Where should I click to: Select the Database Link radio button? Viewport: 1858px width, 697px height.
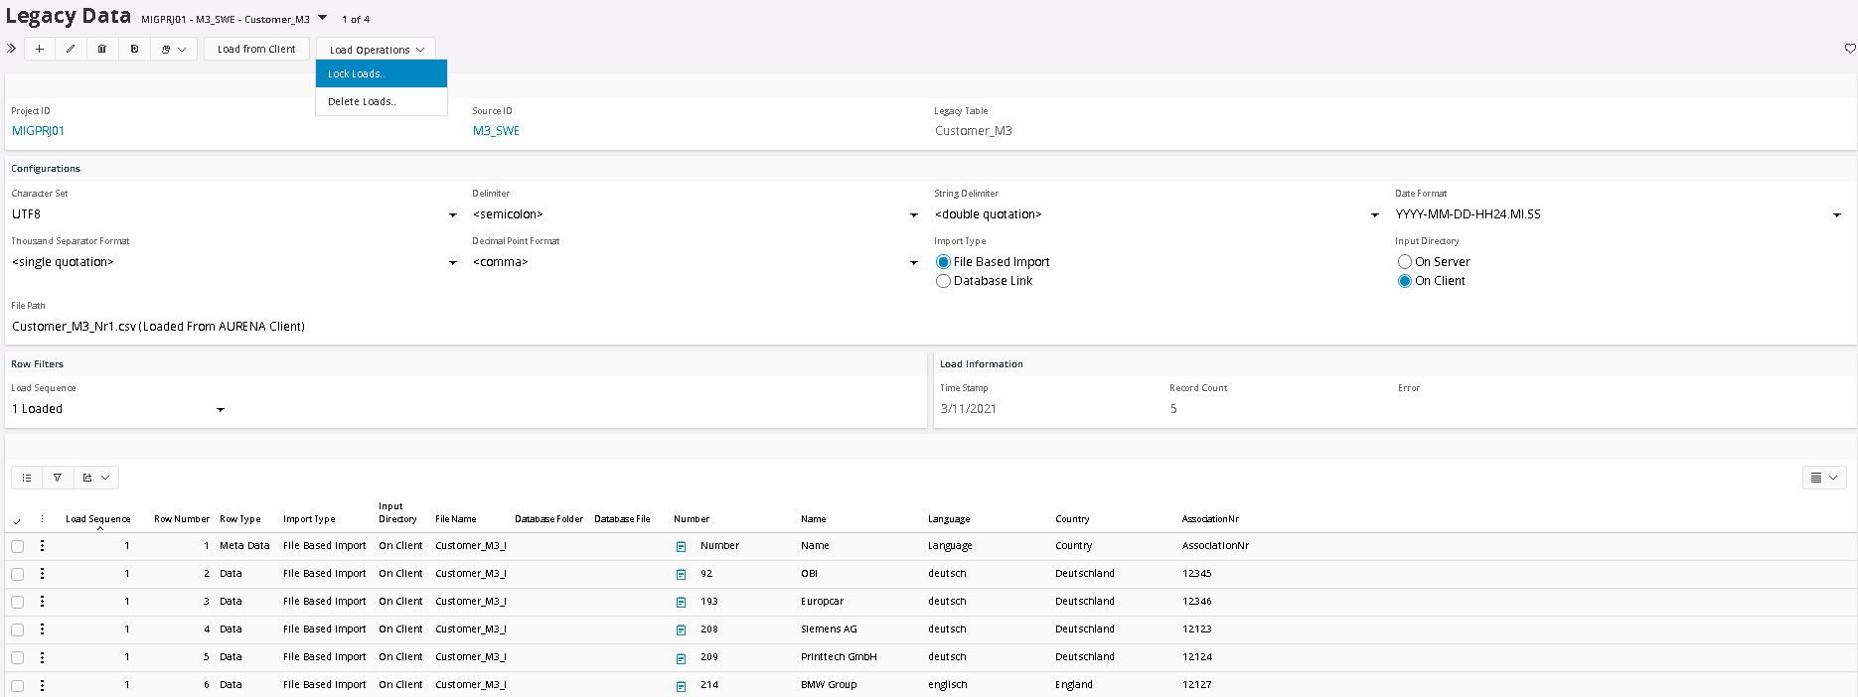(x=943, y=281)
